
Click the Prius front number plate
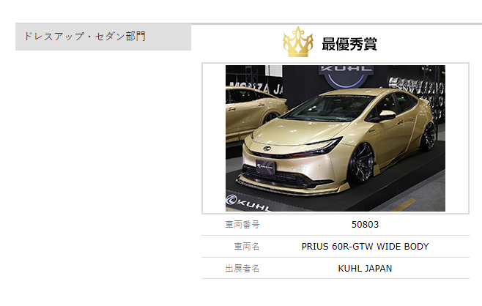(266, 167)
